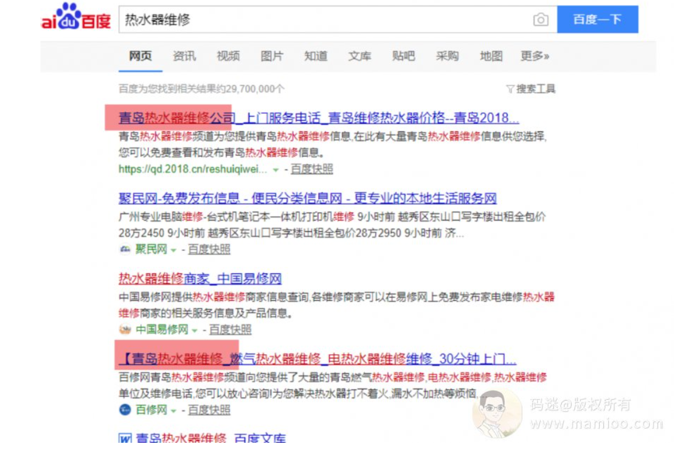Click result count text 百度为您找到相关结果约29,700,000个
The height and width of the screenshot is (451, 700).
coord(201,89)
